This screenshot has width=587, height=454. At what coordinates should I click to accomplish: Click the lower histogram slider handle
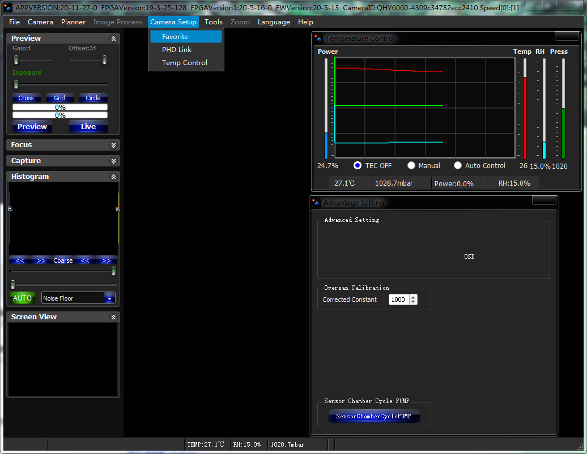coord(12,285)
